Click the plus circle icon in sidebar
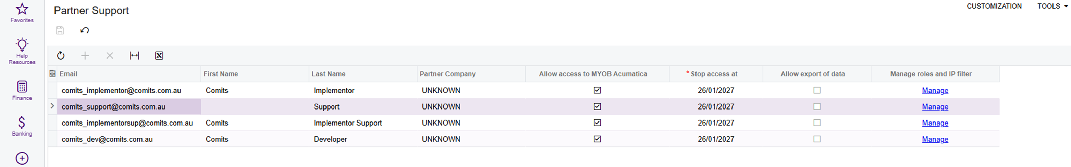Viewport: 1071px width, 167px height. (22, 158)
